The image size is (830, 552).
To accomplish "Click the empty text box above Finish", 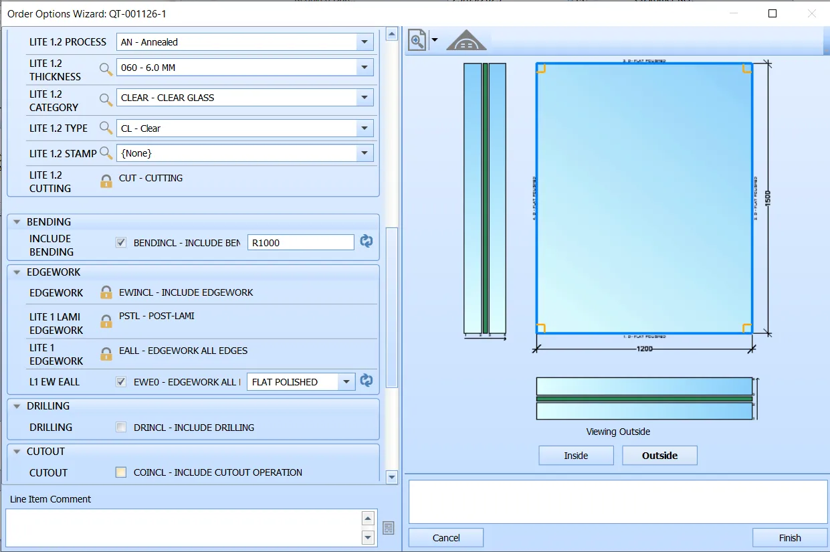I will [618, 502].
